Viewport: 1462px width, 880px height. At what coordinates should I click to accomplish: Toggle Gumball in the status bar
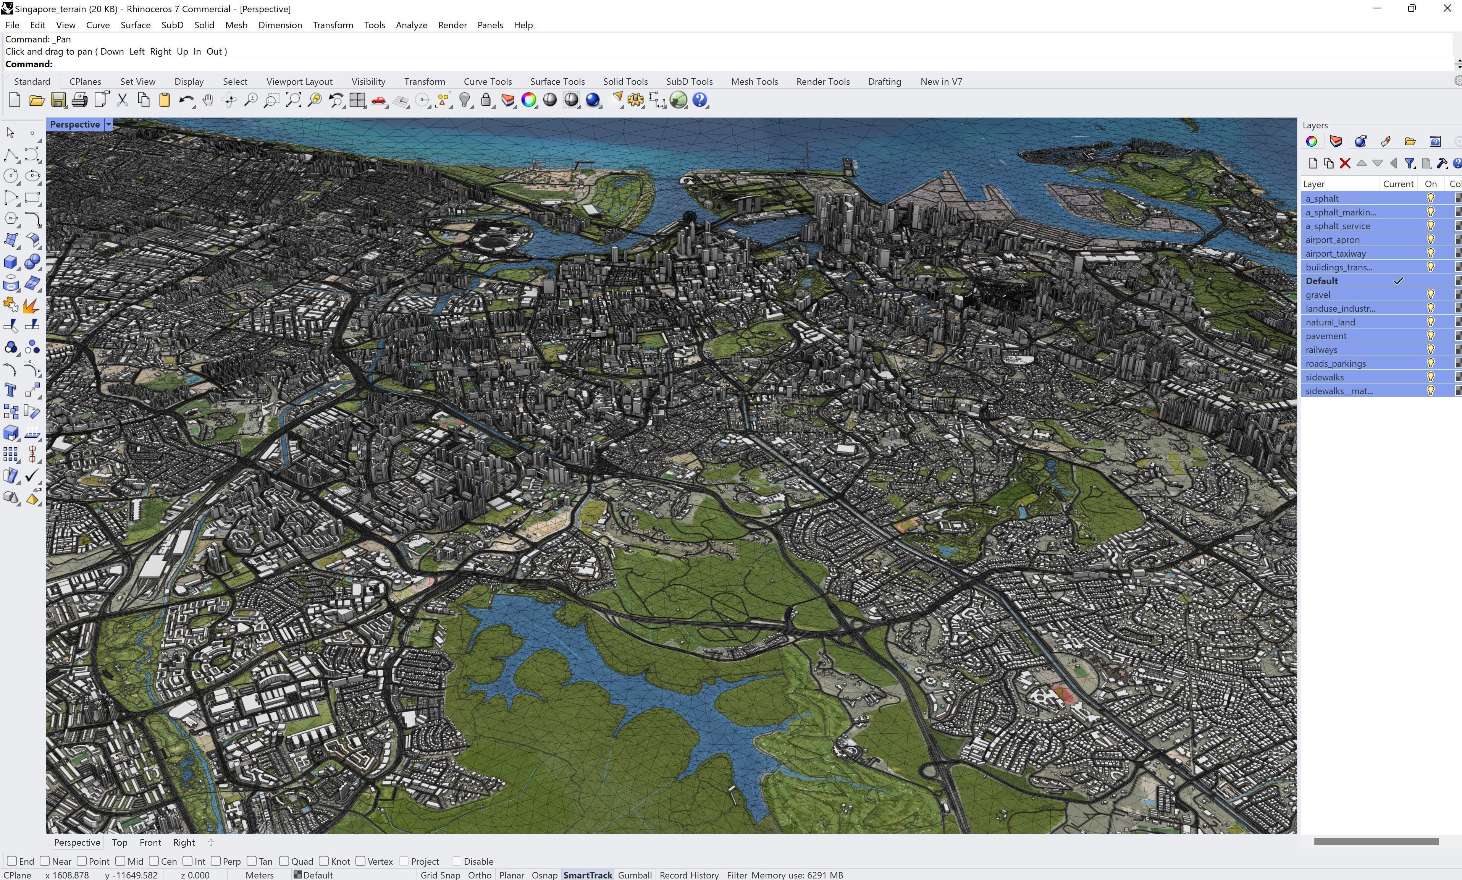635,875
